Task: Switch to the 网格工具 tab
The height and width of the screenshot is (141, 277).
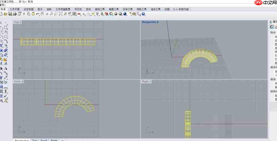Action: coord(142,9)
